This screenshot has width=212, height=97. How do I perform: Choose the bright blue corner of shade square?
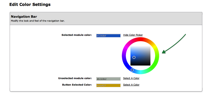(x=132, y=47)
